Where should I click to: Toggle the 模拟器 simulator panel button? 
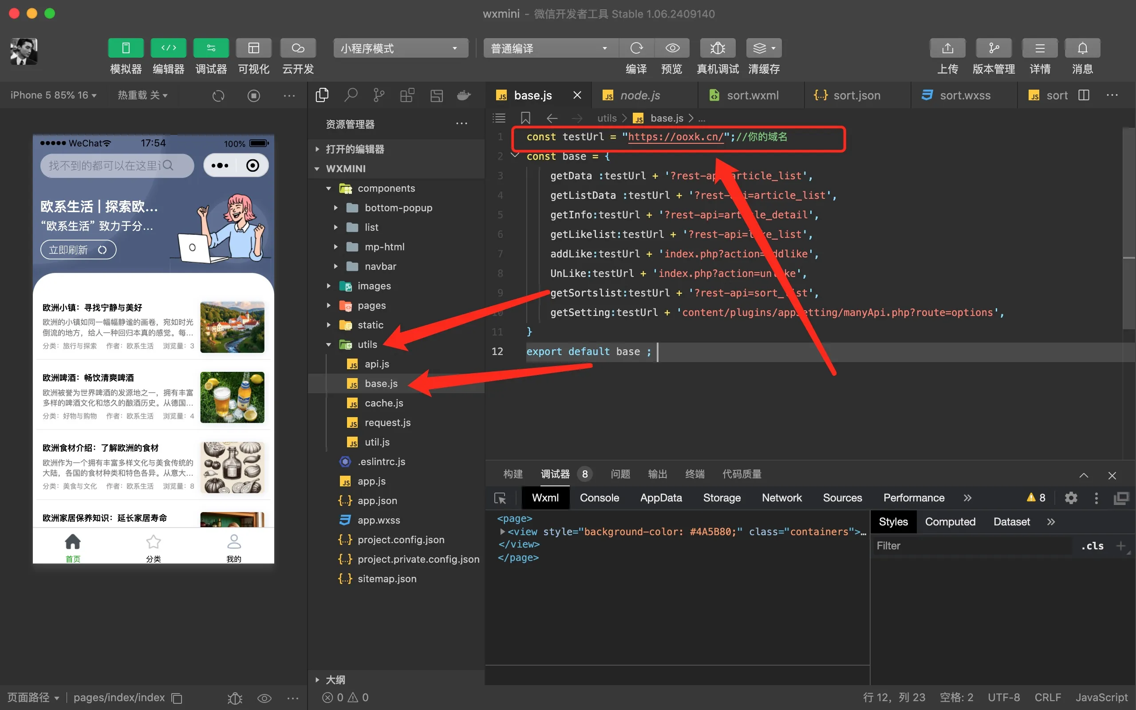pos(125,48)
